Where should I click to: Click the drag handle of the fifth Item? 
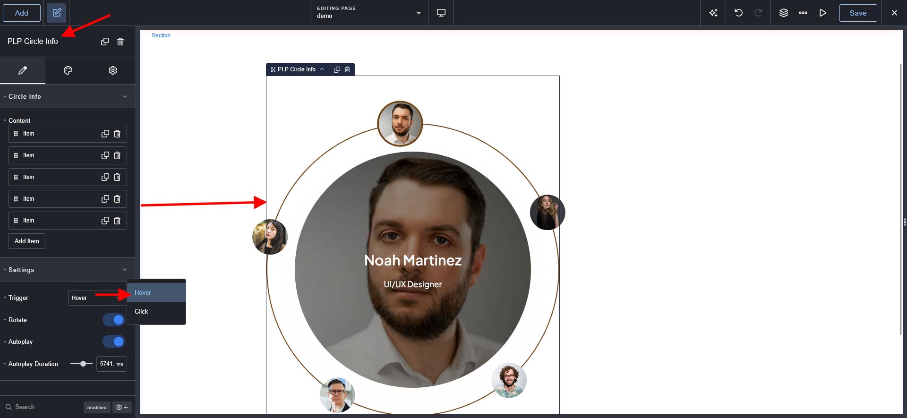click(x=16, y=221)
